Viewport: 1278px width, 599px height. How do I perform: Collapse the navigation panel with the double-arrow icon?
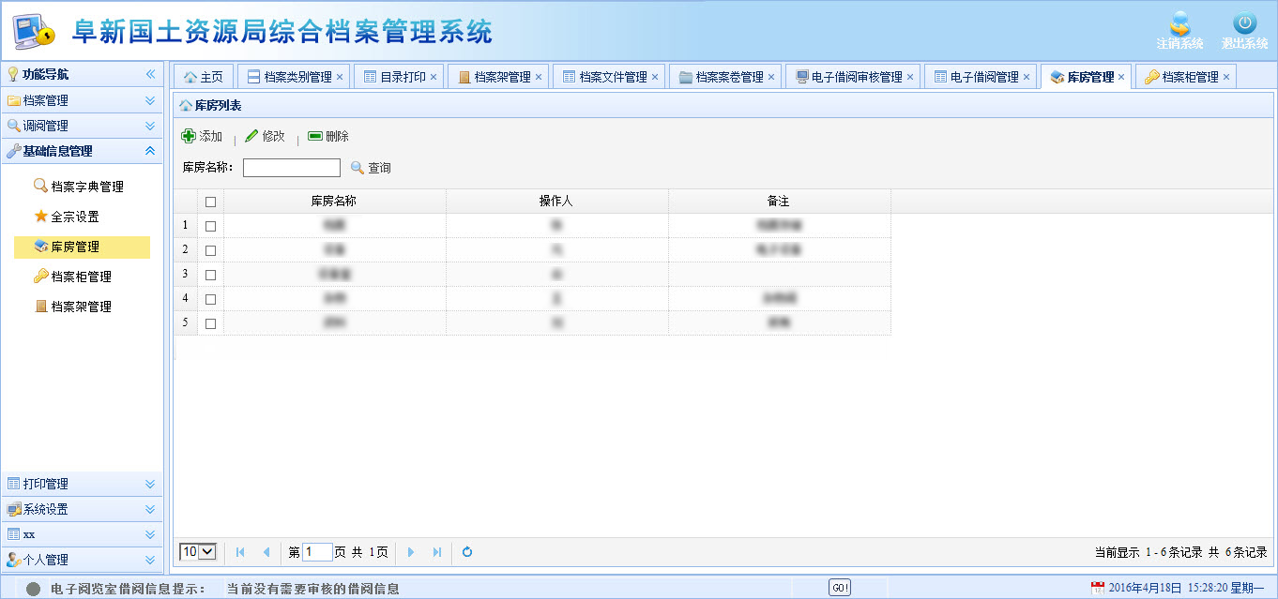click(x=150, y=74)
